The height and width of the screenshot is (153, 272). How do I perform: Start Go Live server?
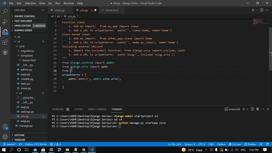click(x=235, y=144)
